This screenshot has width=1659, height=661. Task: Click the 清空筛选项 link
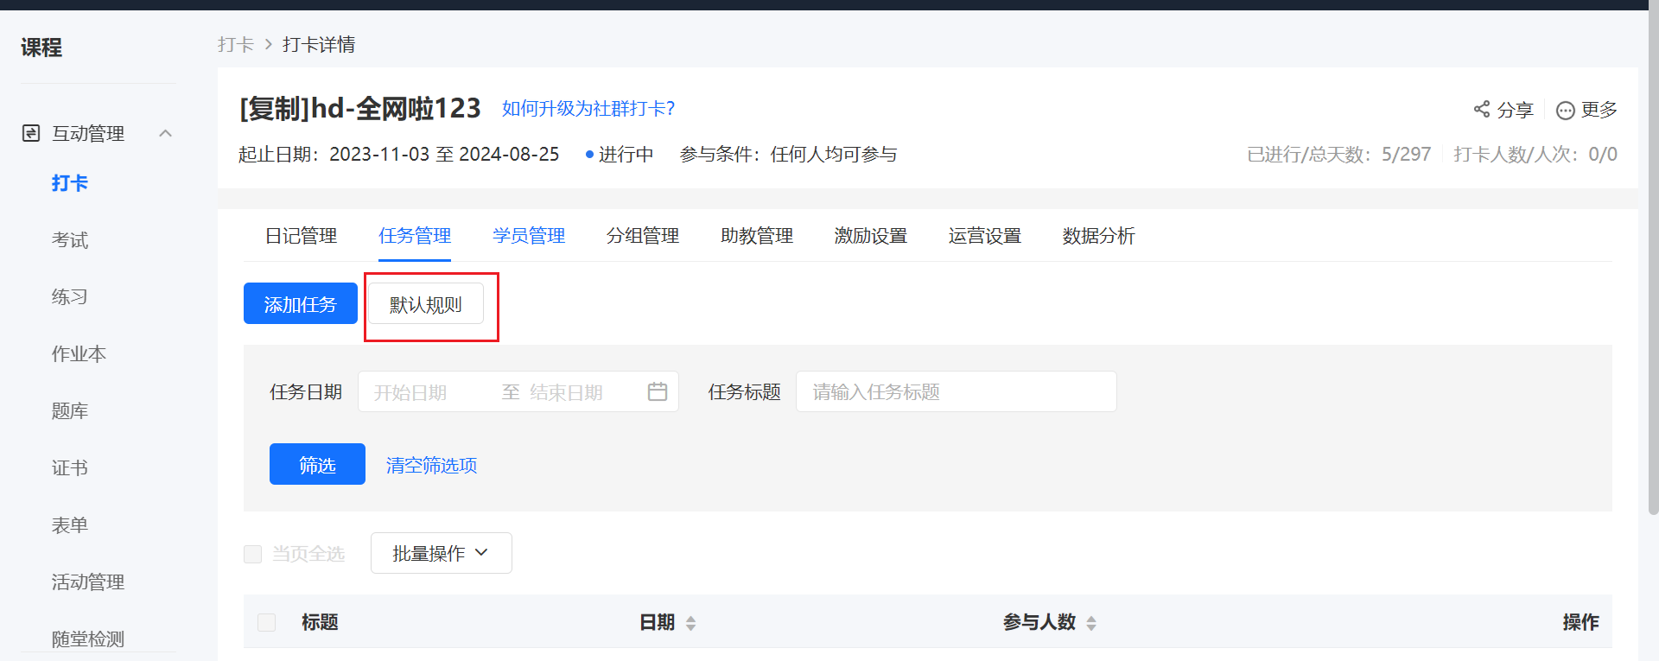pyautogui.click(x=431, y=465)
